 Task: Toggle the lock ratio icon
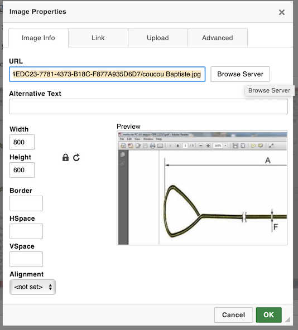[x=65, y=157]
